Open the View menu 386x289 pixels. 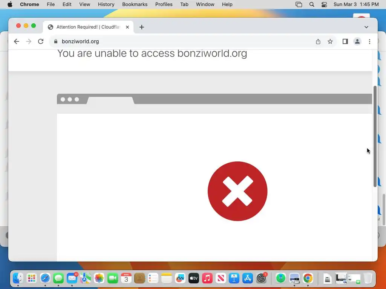tap(85, 5)
